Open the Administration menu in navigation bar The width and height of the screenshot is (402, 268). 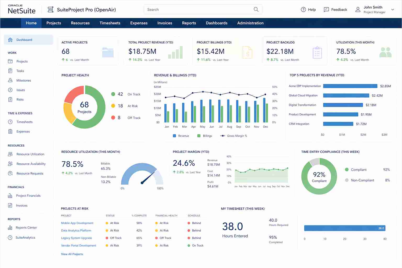[x=250, y=23]
